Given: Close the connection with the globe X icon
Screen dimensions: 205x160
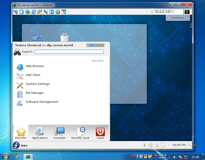Looking at the screenshot, I should point(58,12).
